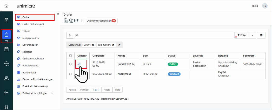Check the checkbox for the Anonymous order row
Viewport: 272px width, 110px height.
point(70,74)
